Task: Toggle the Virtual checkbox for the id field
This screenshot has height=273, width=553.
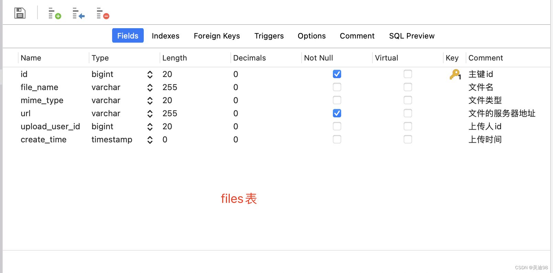Action: pyautogui.click(x=408, y=74)
